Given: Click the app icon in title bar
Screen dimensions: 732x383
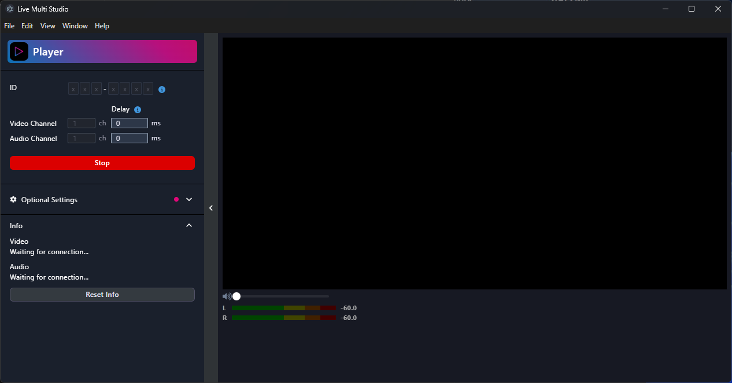Looking at the screenshot, I should pos(9,9).
